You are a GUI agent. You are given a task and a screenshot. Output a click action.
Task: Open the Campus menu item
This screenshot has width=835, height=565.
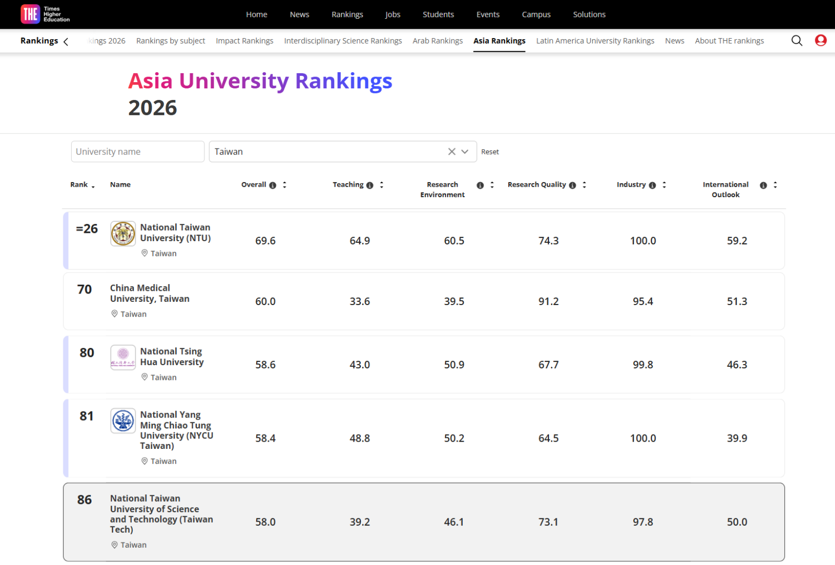536,15
